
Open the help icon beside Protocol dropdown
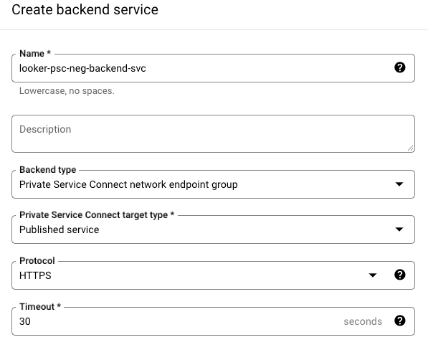[399, 275]
